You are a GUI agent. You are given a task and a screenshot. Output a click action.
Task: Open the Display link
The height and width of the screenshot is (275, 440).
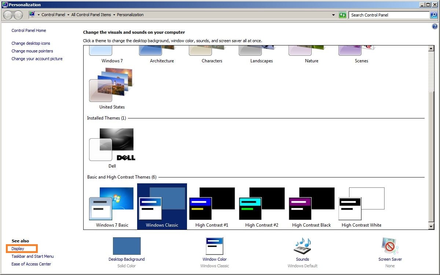pyautogui.click(x=18, y=249)
